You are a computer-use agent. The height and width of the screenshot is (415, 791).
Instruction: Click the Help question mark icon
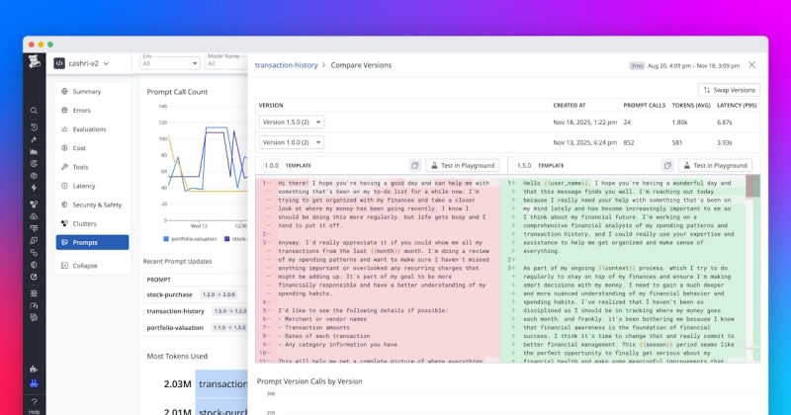34,403
